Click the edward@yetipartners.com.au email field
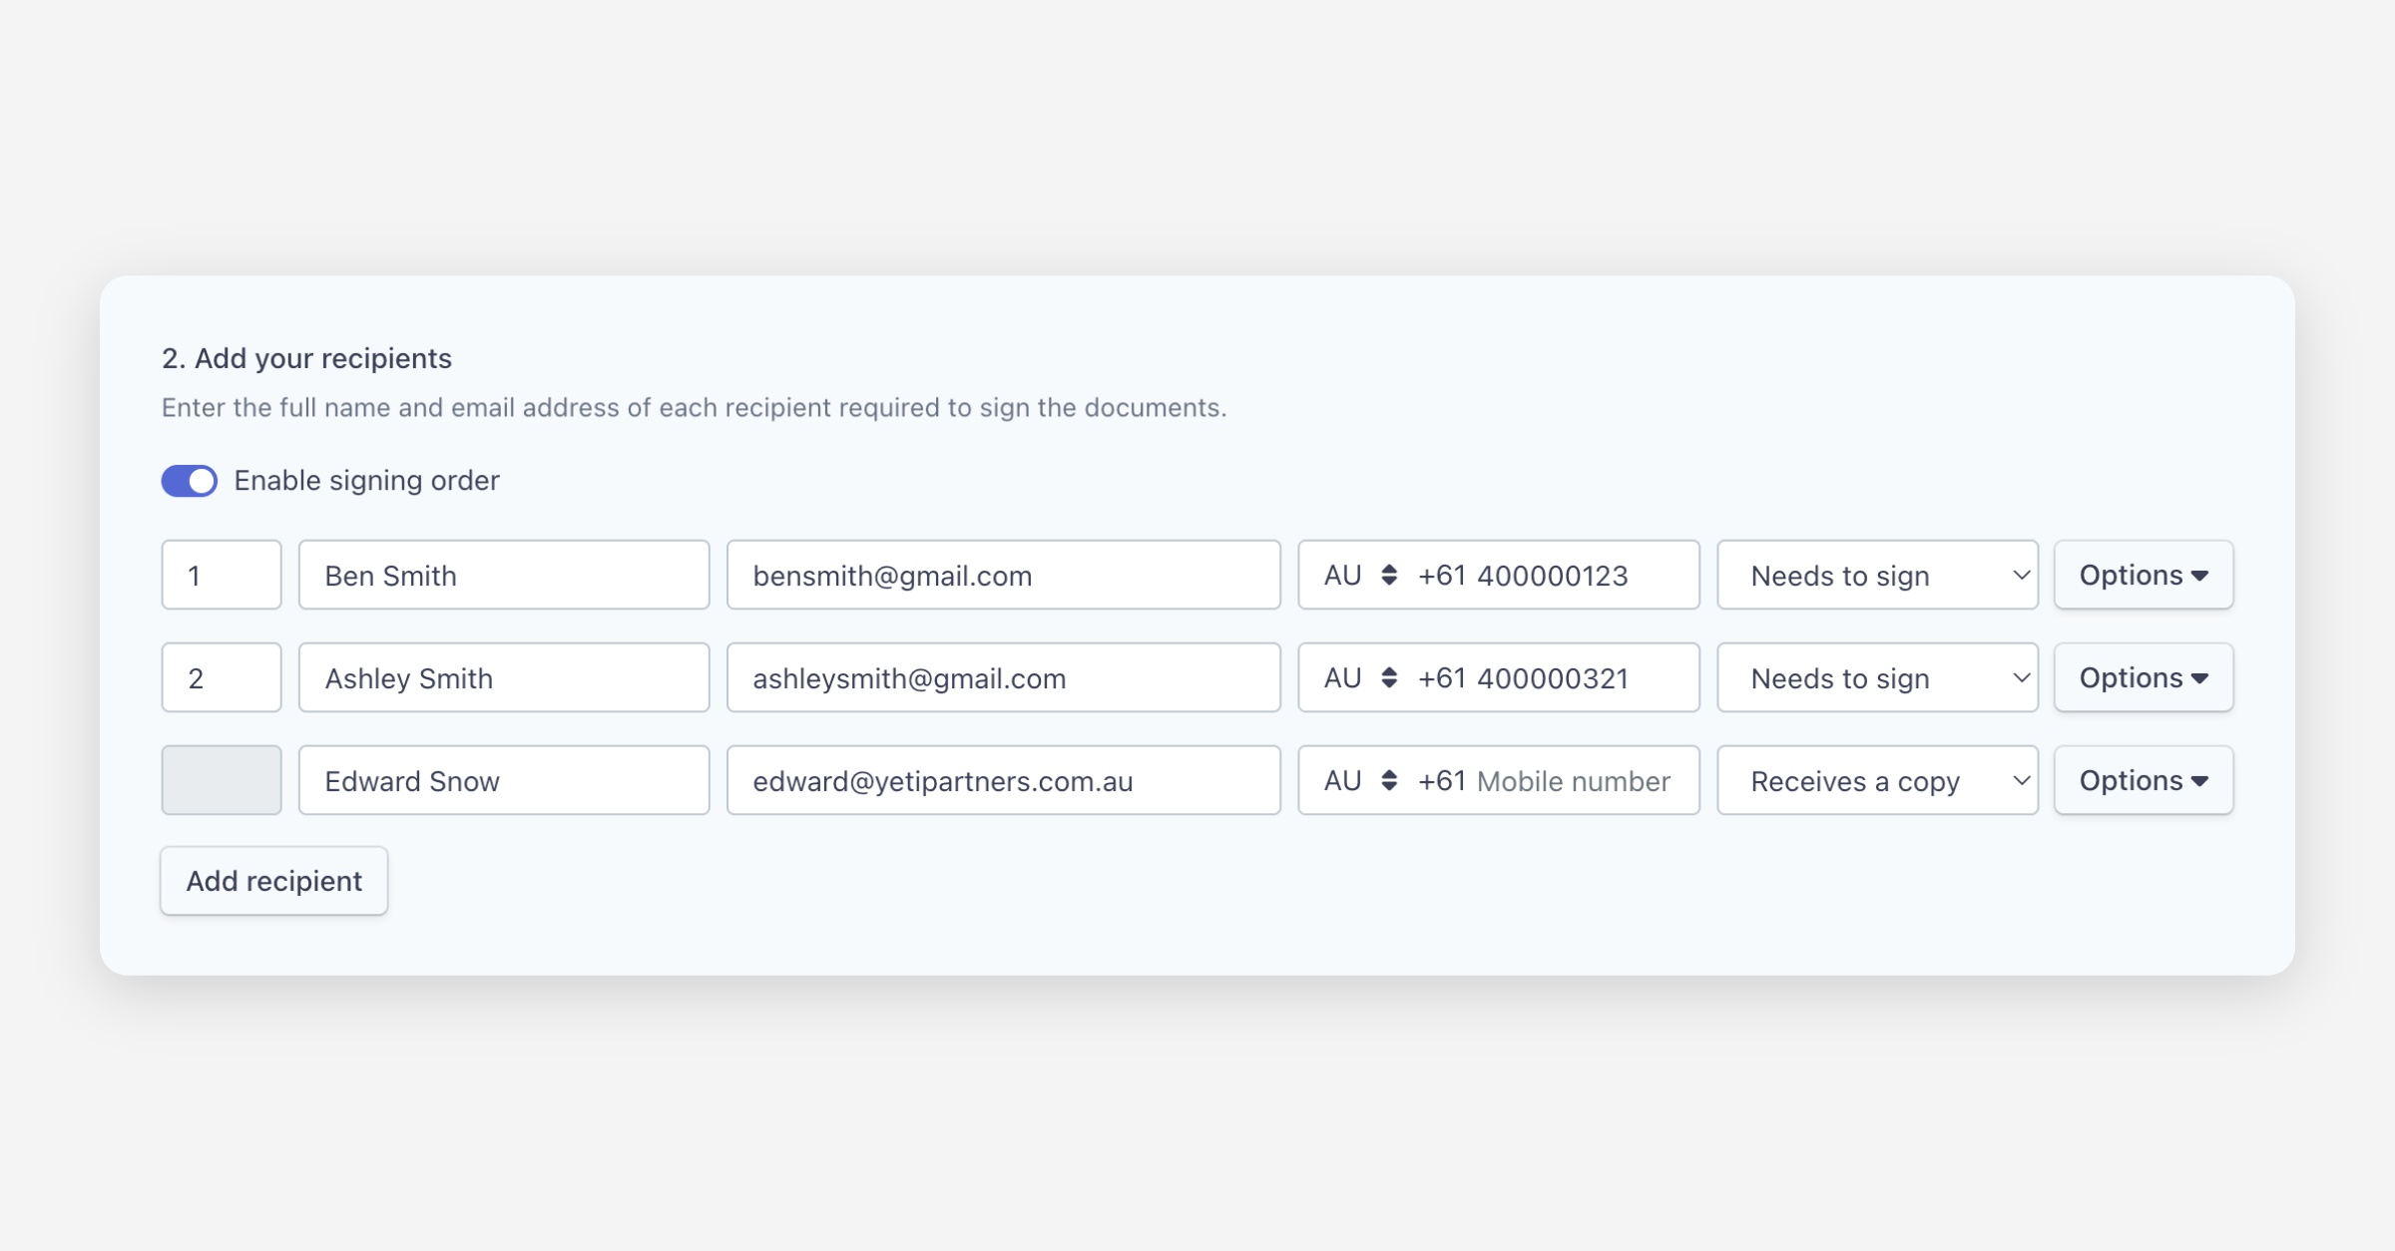This screenshot has width=2395, height=1251. pos(1003,781)
